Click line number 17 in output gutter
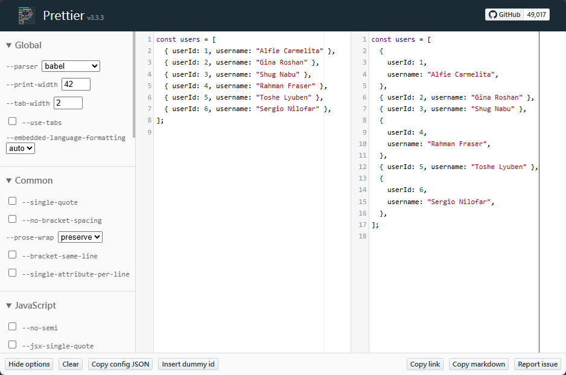 click(363, 225)
